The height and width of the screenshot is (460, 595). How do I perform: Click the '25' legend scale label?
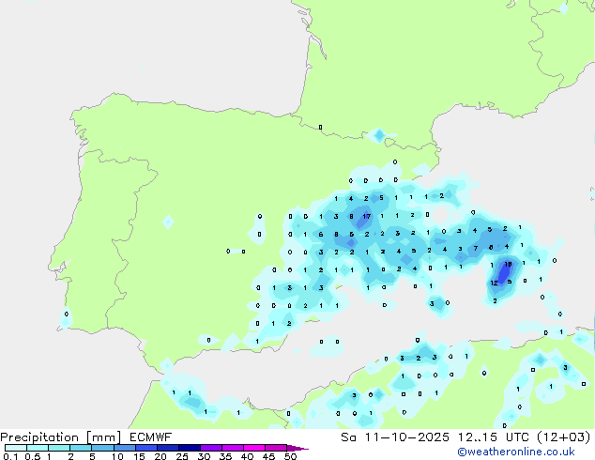tap(182, 456)
